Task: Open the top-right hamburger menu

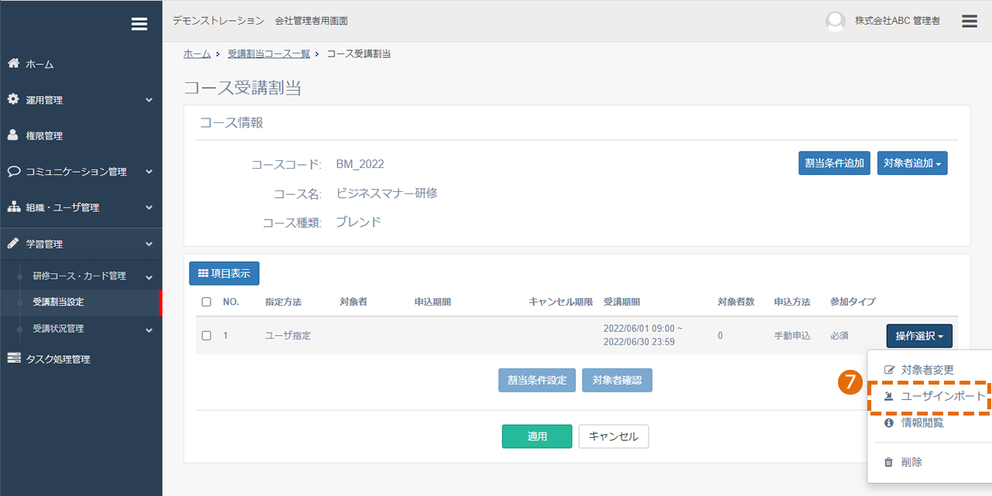Action: (970, 21)
